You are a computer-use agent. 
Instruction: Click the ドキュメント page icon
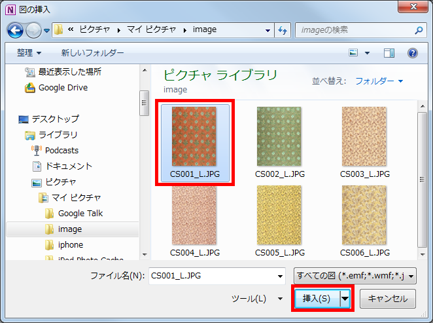[x=37, y=166]
